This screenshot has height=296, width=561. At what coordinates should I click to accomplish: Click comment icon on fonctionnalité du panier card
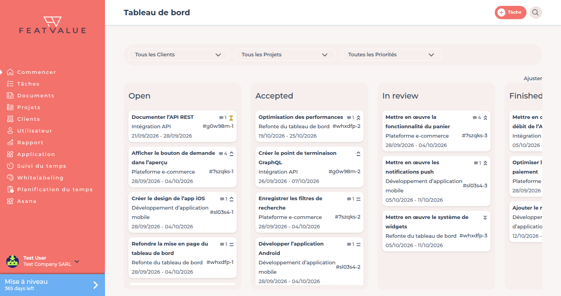(475, 118)
